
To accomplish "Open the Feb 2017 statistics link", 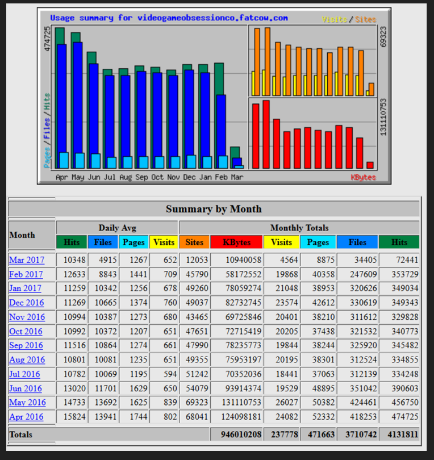I will pyautogui.click(x=26, y=274).
